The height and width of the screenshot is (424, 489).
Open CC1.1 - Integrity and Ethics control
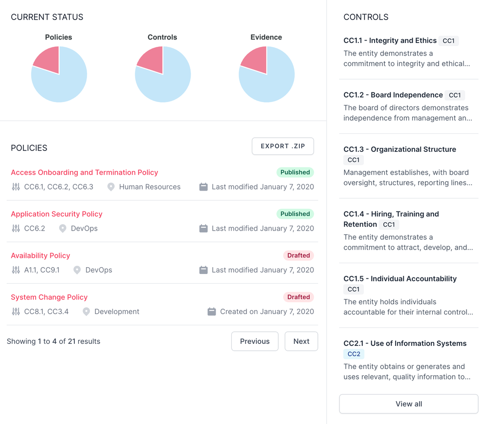point(390,41)
